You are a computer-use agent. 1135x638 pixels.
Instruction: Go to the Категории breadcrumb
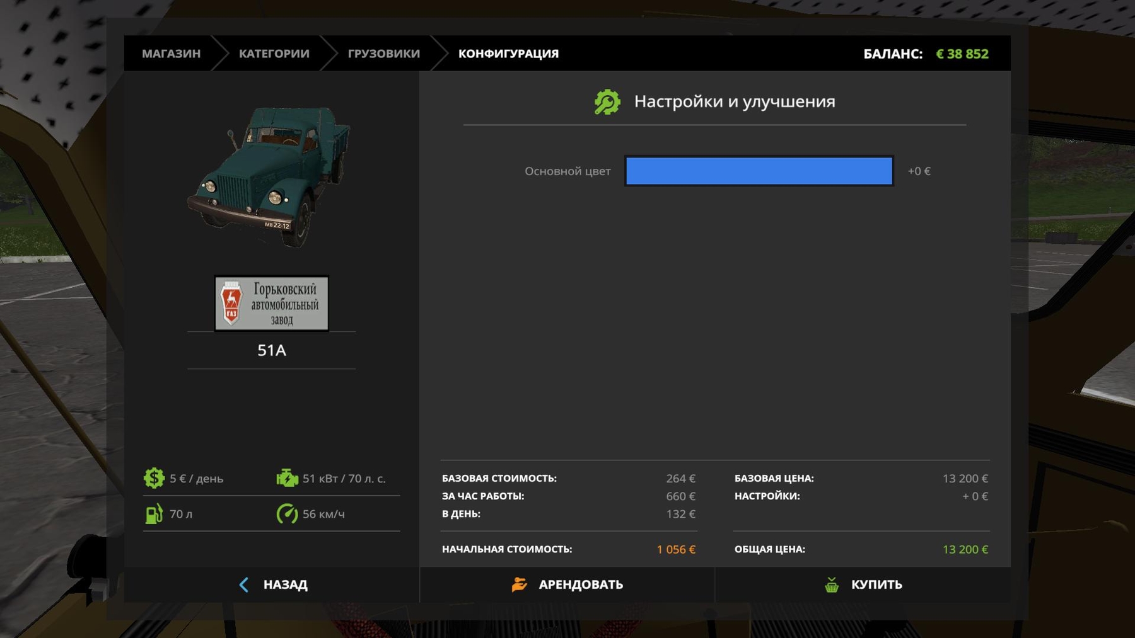click(x=274, y=54)
